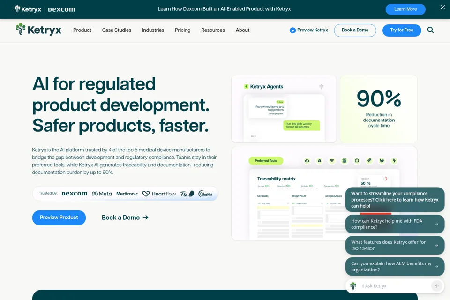The height and width of the screenshot is (300, 450).
Task: Click the arrow on the FDA compliance suggestion
Action: [x=436, y=224]
